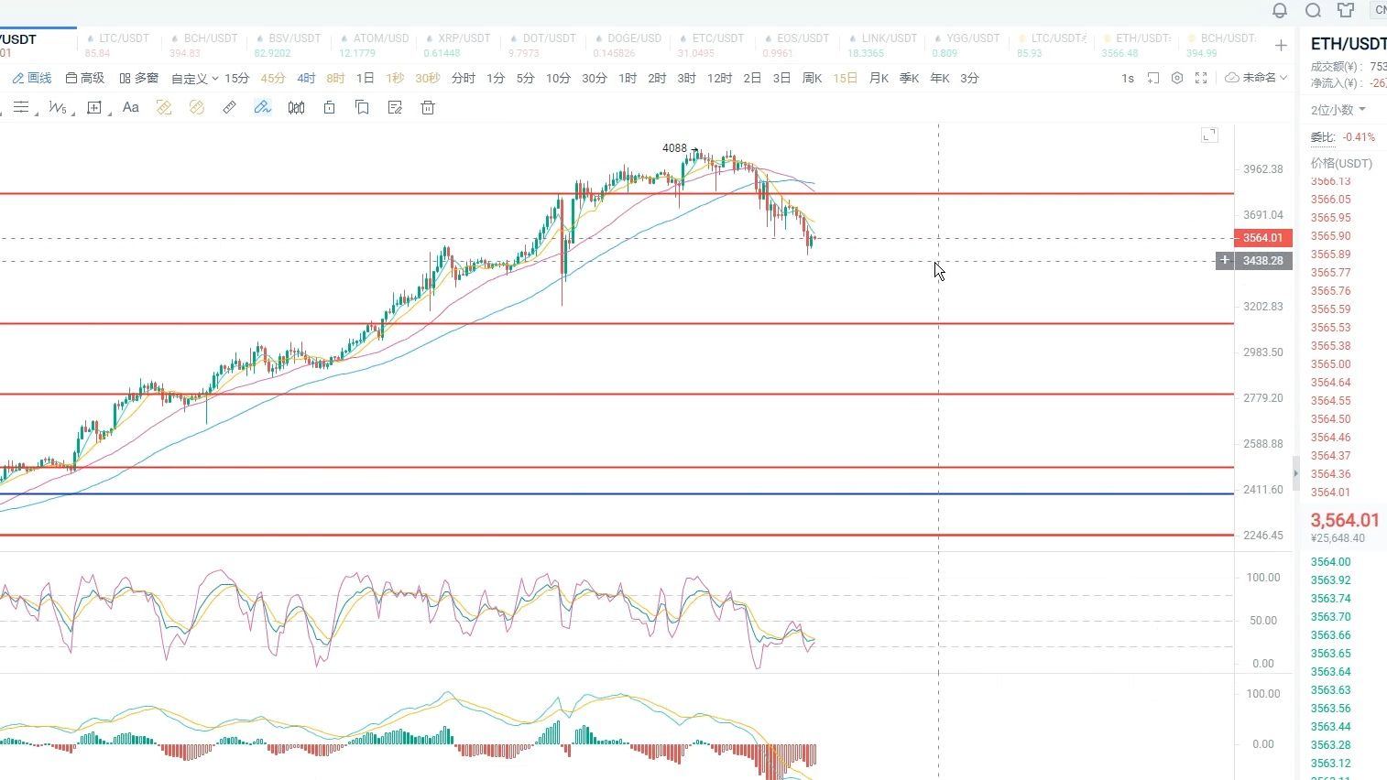This screenshot has width=1387, height=780.
Task: Click ask price 3566.05 in order book
Action: pos(1330,200)
